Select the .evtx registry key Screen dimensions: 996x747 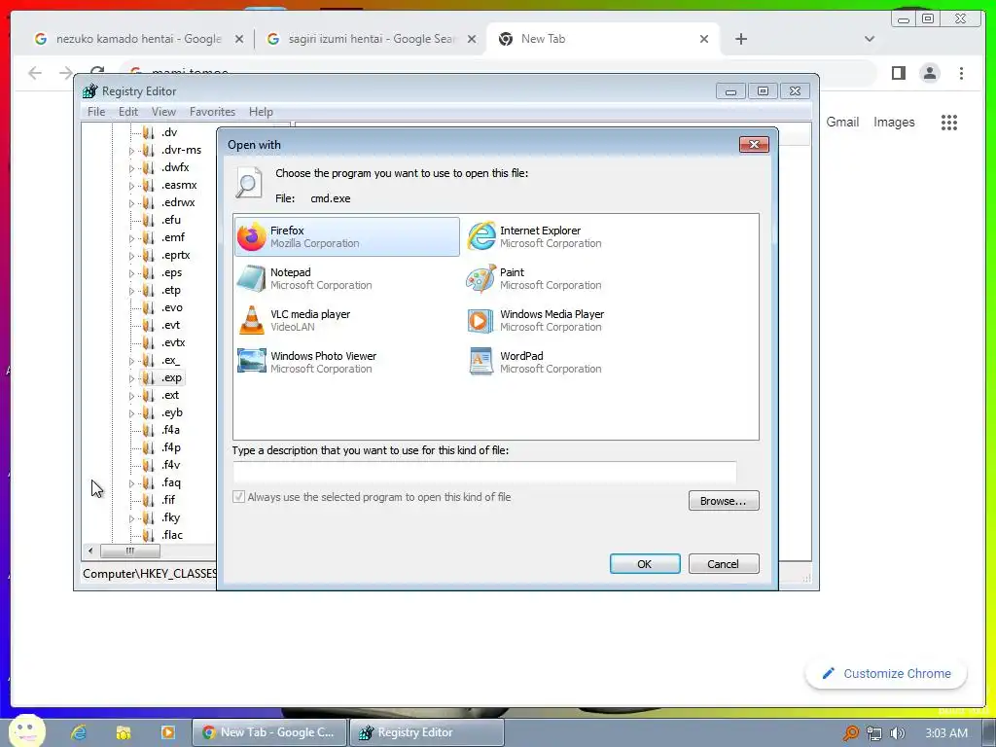click(173, 342)
